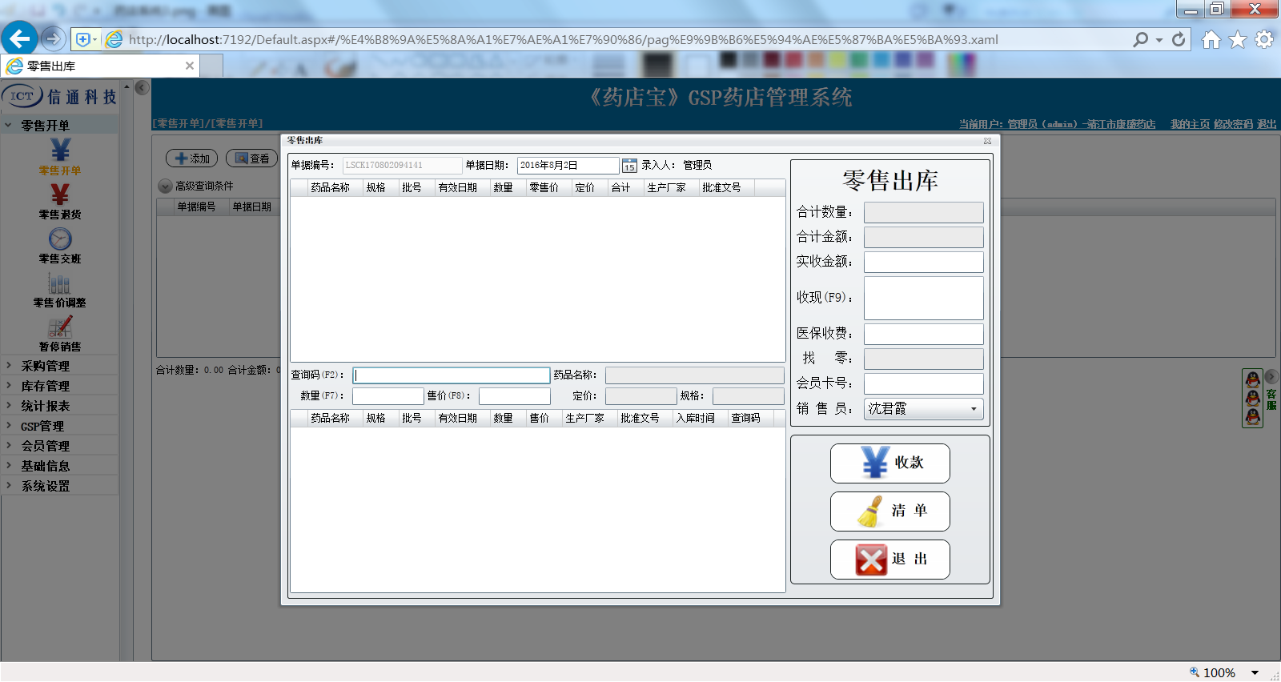This screenshot has width=1281, height=682.
Task: Focus the 查询码(F2) input field
Action: tap(451, 375)
